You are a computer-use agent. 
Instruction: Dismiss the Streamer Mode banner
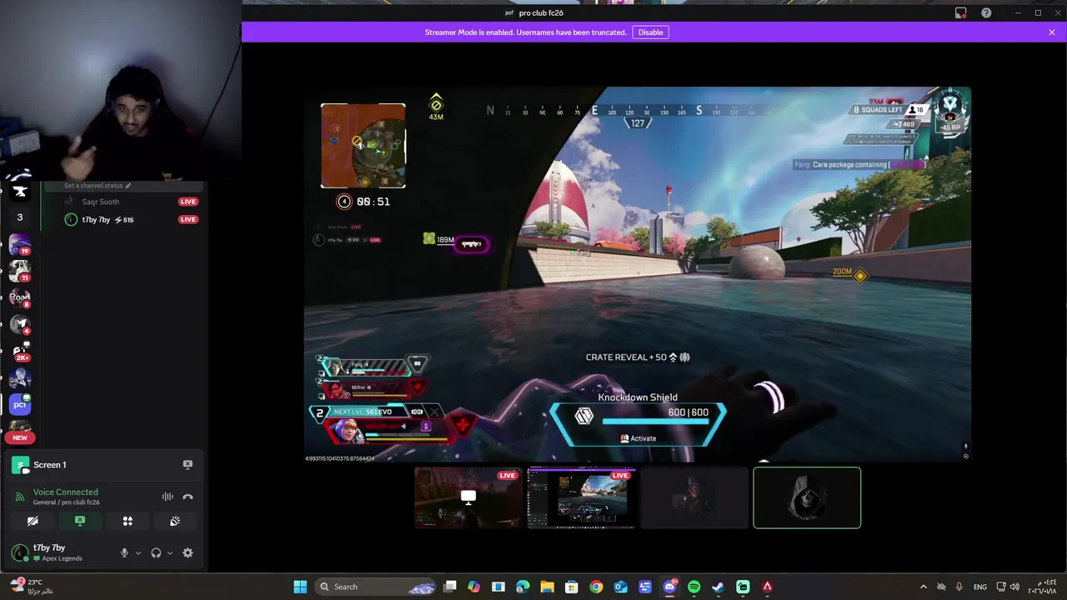tap(1052, 32)
